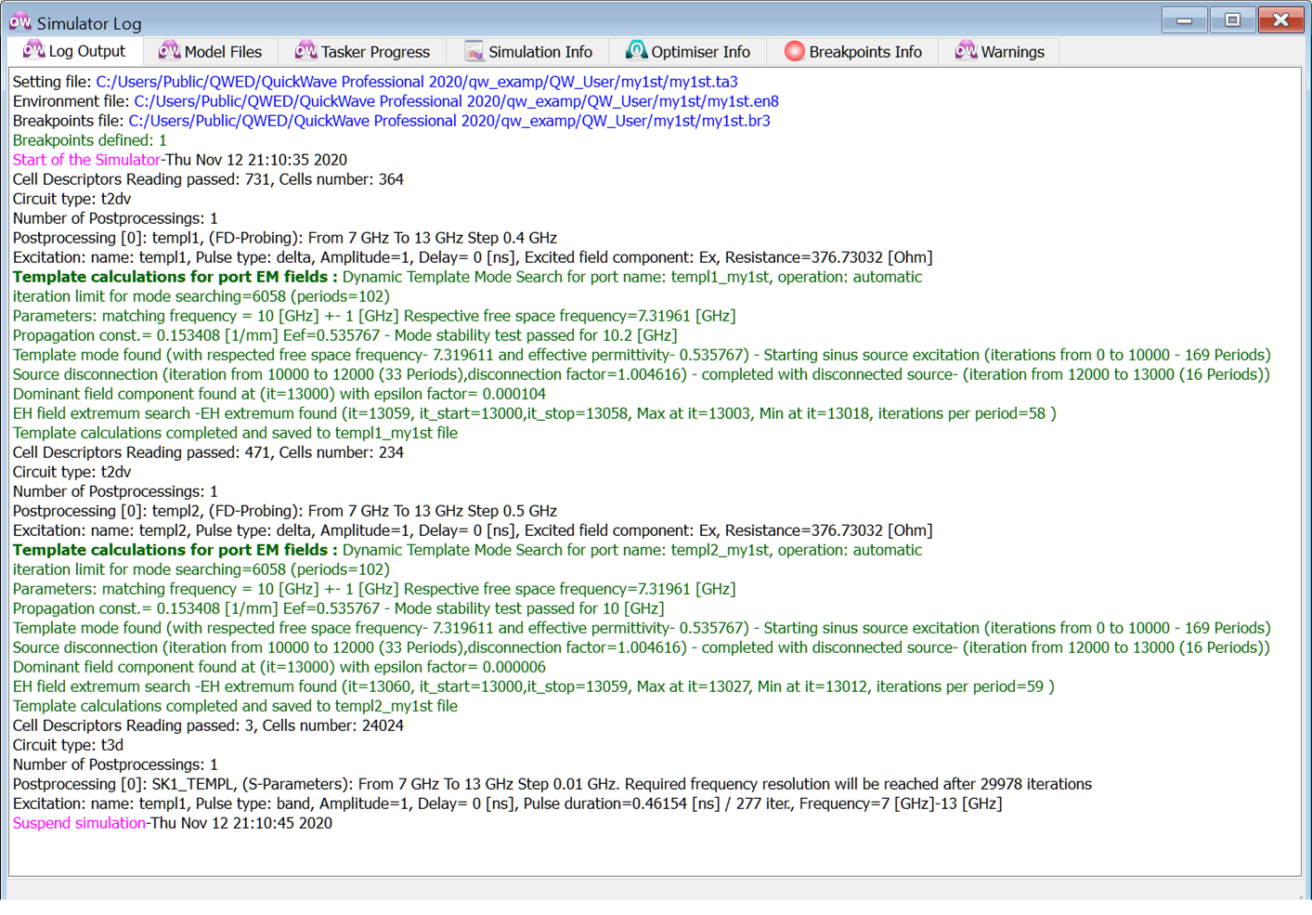Open the Model Files tab
The image size is (1312, 915).
[x=211, y=51]
